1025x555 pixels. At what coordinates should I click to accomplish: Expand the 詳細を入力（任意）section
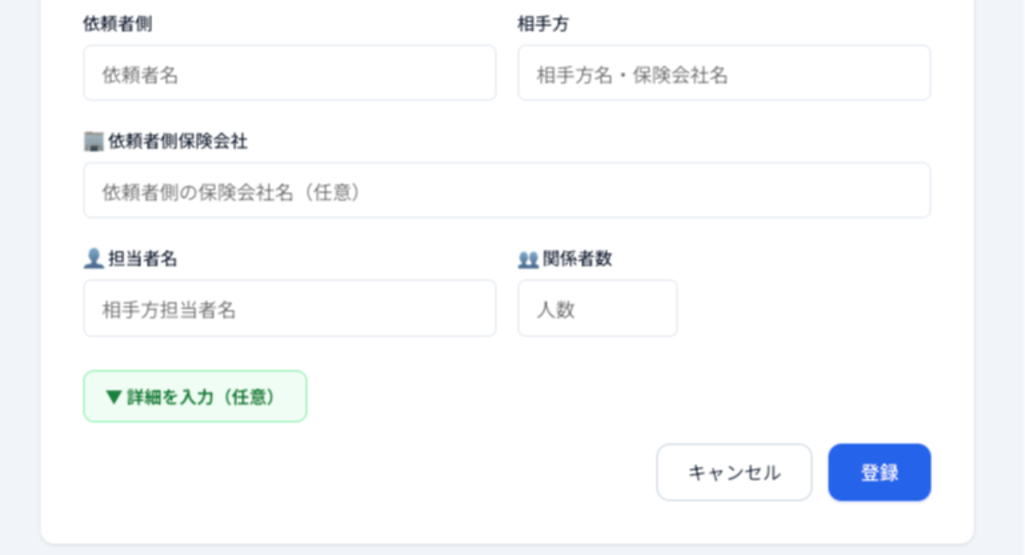tap(195, 397)
